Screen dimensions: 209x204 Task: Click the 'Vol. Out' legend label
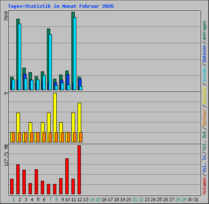(205, 140)
